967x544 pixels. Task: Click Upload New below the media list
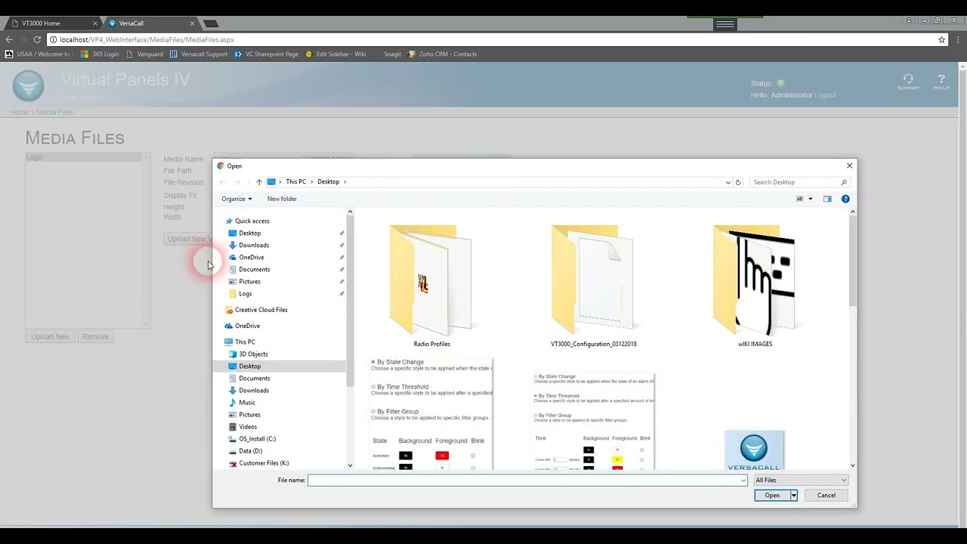pos(50,337)
